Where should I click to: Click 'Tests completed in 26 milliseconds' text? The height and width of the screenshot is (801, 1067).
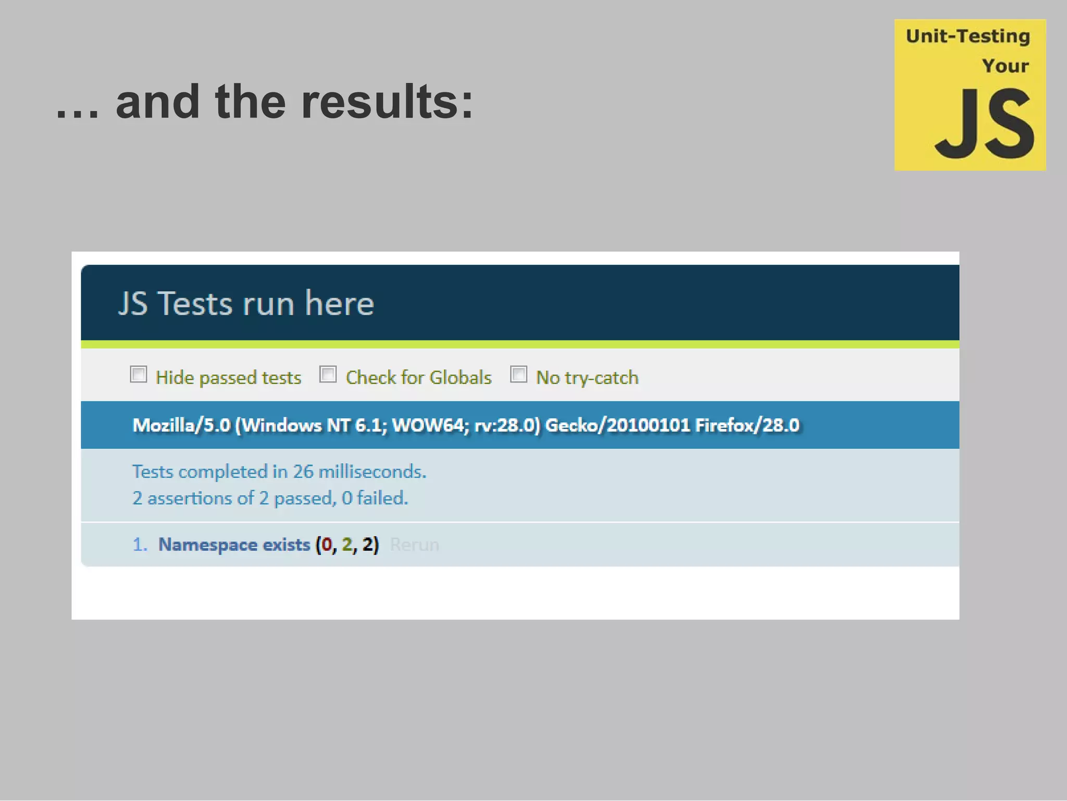(279, 472)
